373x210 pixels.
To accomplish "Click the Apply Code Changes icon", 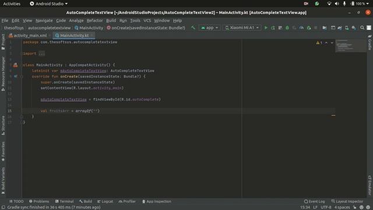I will click(x=280, y=28).
